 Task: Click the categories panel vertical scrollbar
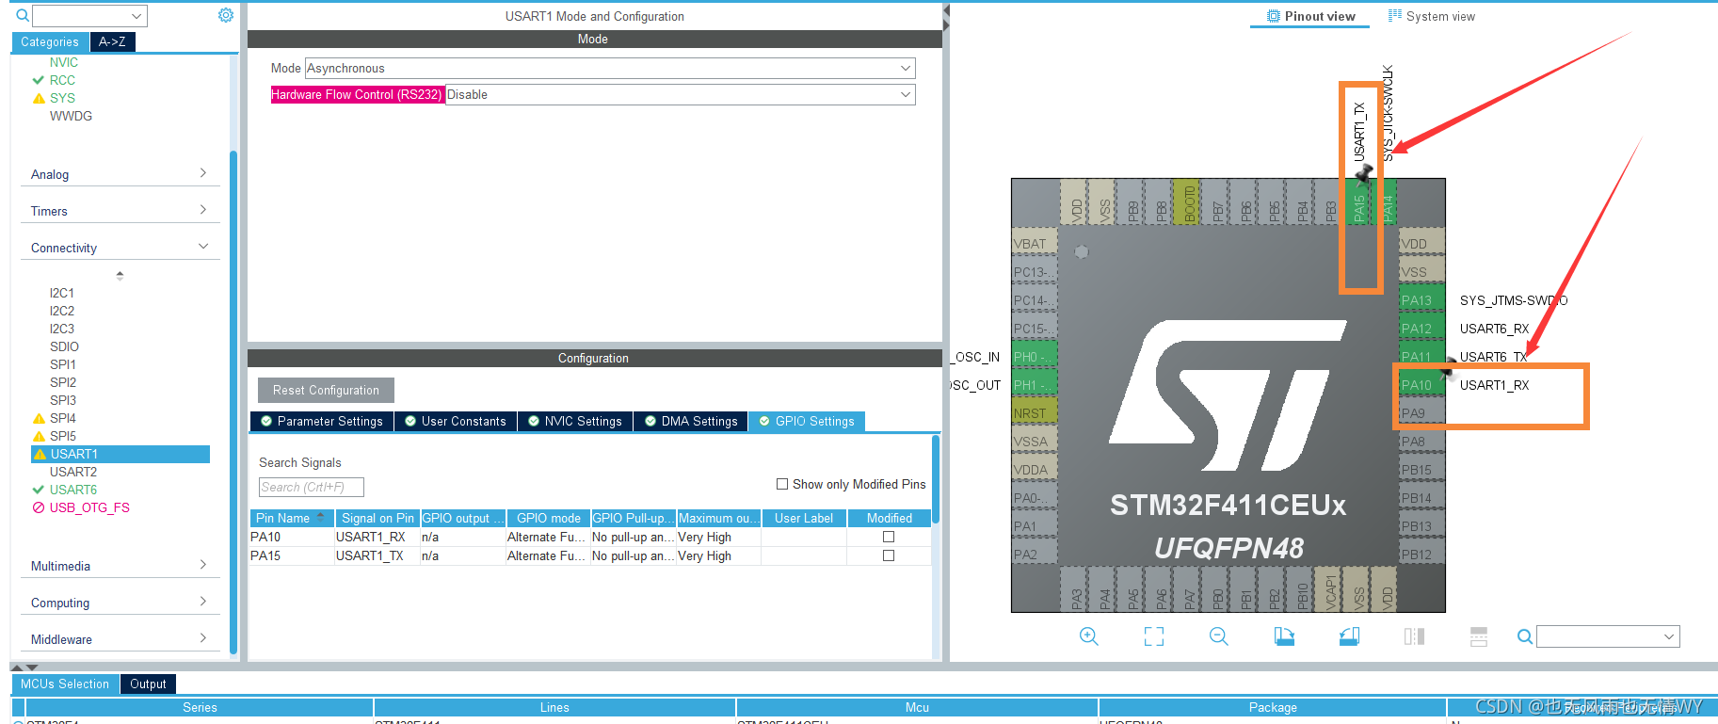point(233,400)
